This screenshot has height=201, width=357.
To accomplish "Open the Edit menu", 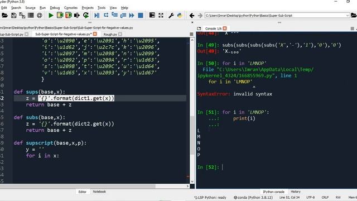I will (x=4, y=8).
